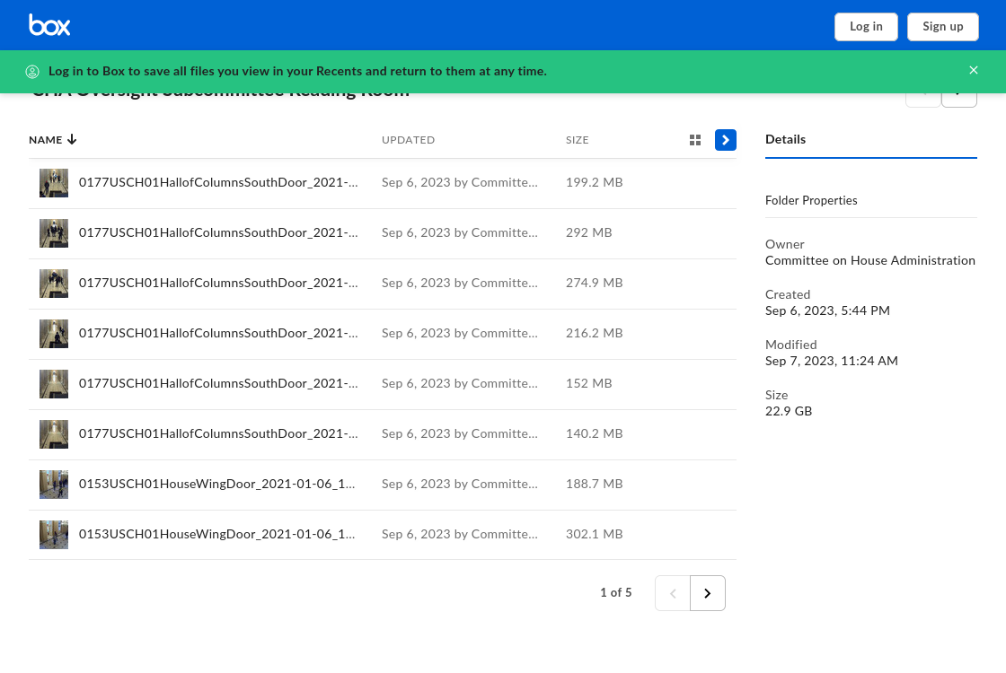Click the folder size 22.9 GB
The image size is (1006, 673).
coord(789,412)
